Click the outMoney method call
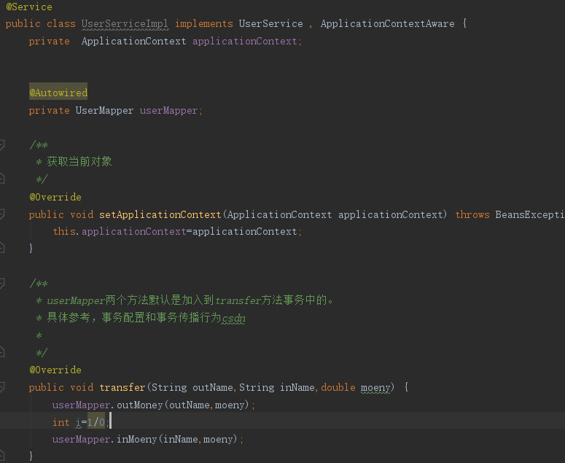The image size is (565, 463). pos(140,405)
